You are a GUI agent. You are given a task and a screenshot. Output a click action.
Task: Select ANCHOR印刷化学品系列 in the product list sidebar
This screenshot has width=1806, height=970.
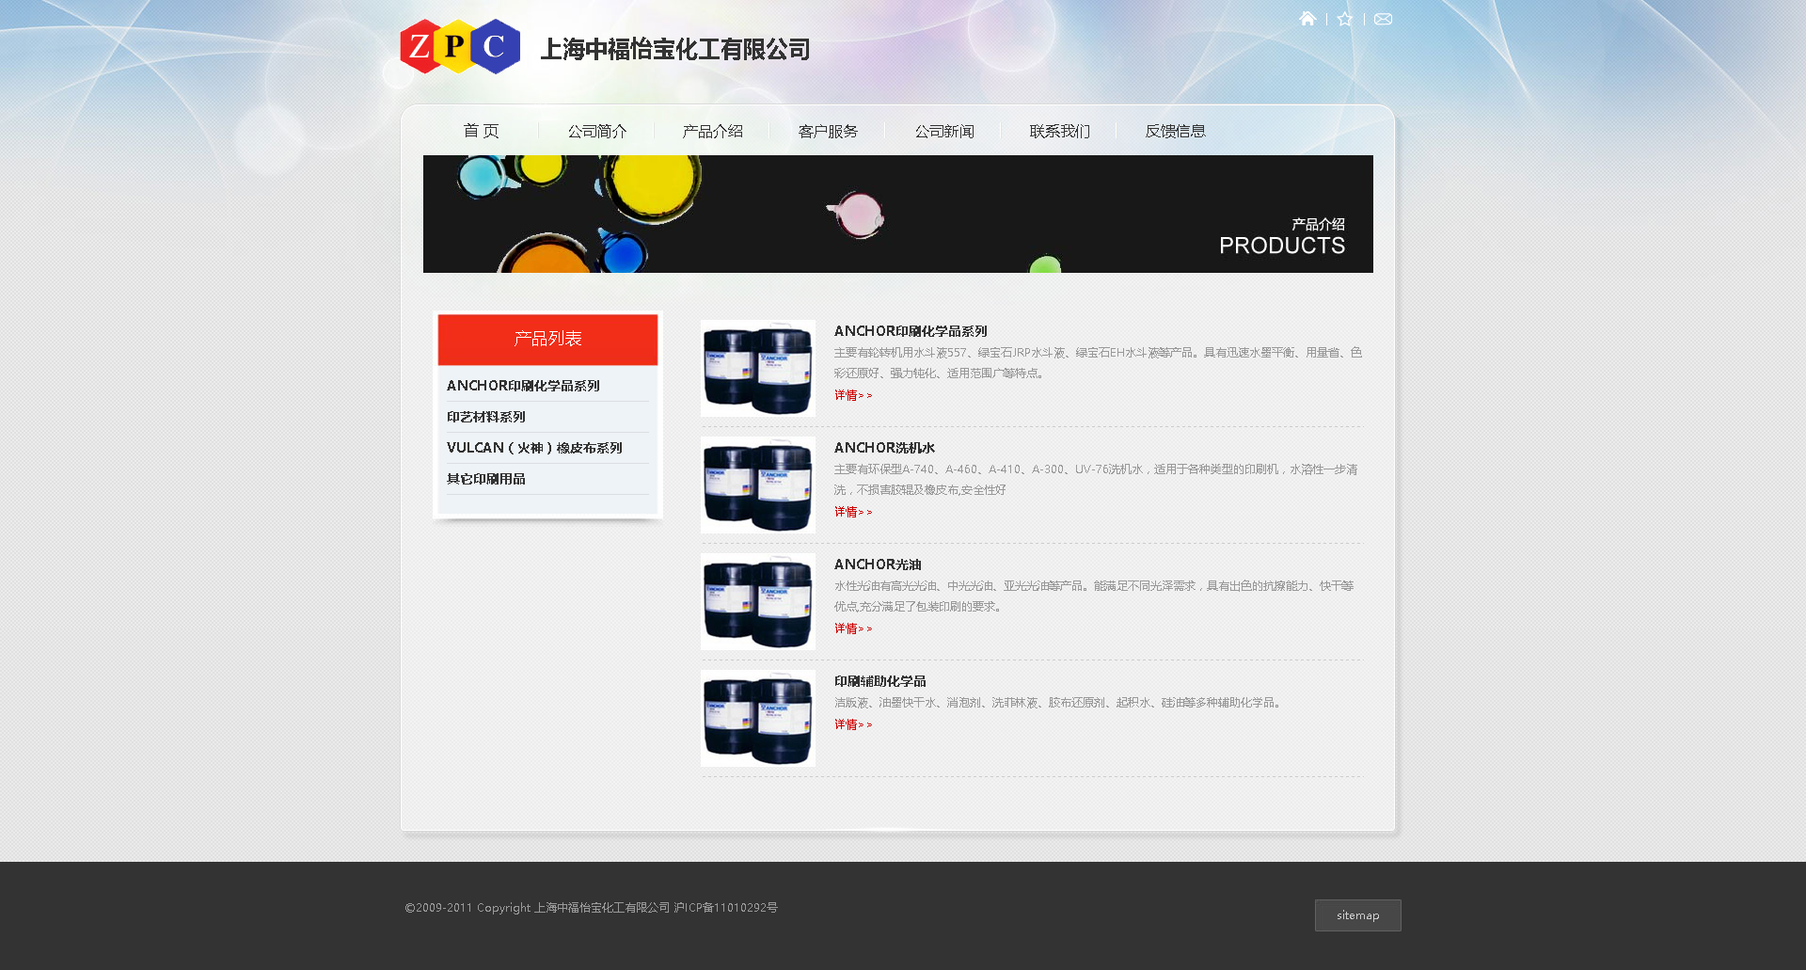point(523,386)
